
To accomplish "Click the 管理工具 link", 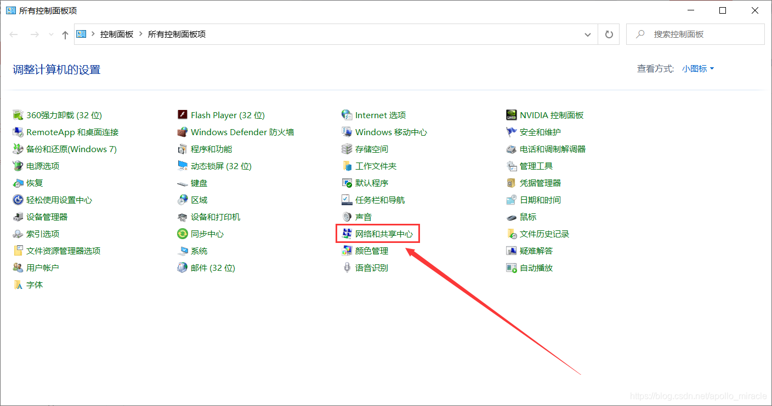I will click(x=536, y=166).
